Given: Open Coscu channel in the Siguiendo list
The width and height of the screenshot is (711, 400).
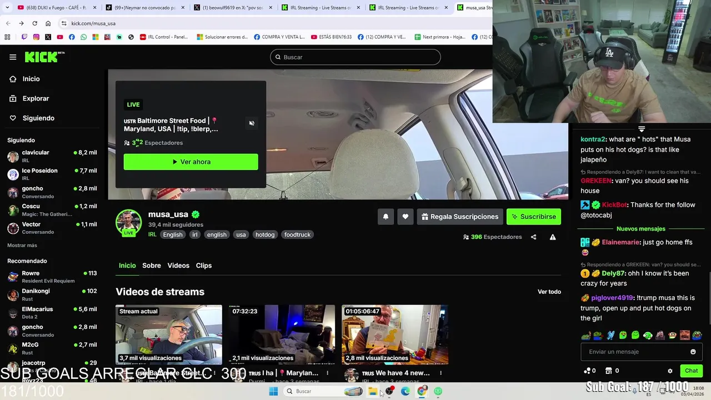Looking at the screenshot, I should tap(52, 209).
